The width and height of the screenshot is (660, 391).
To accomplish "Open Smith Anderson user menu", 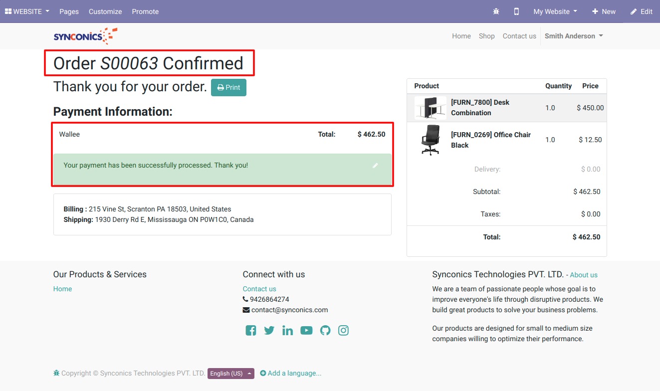I will [x=573, y=36].
